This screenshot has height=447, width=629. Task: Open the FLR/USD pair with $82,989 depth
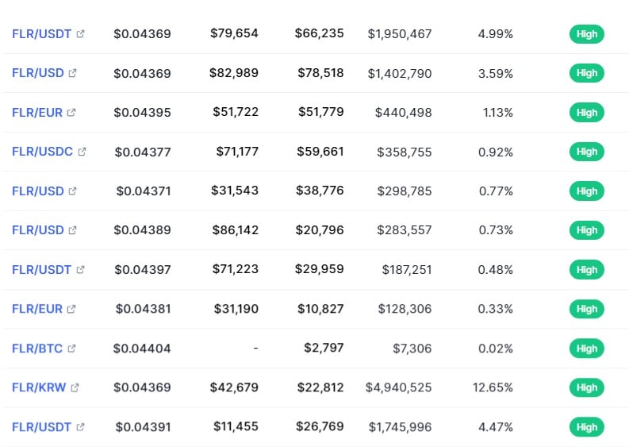click(x=37, y=73)
